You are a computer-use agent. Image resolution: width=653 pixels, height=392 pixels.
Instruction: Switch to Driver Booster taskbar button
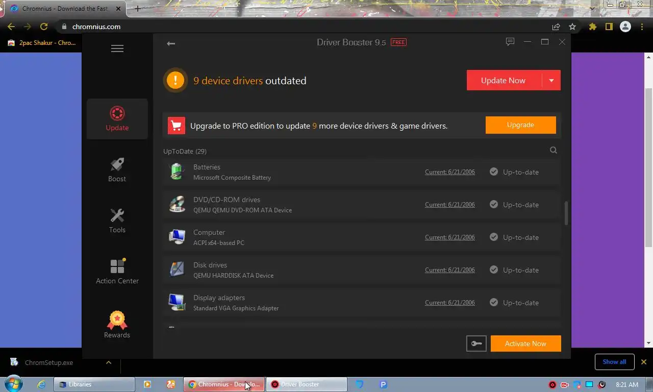coord(307,384)
